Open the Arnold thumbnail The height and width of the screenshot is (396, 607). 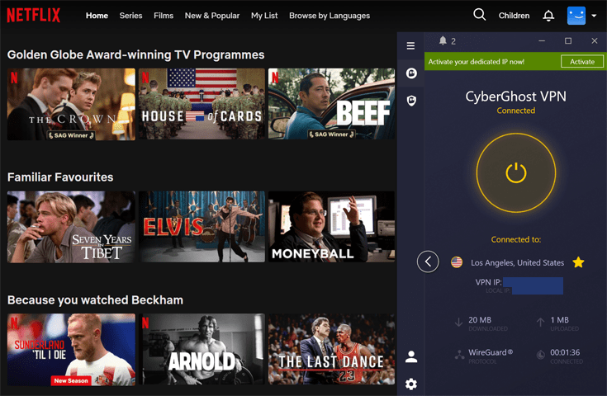[202, 350]
